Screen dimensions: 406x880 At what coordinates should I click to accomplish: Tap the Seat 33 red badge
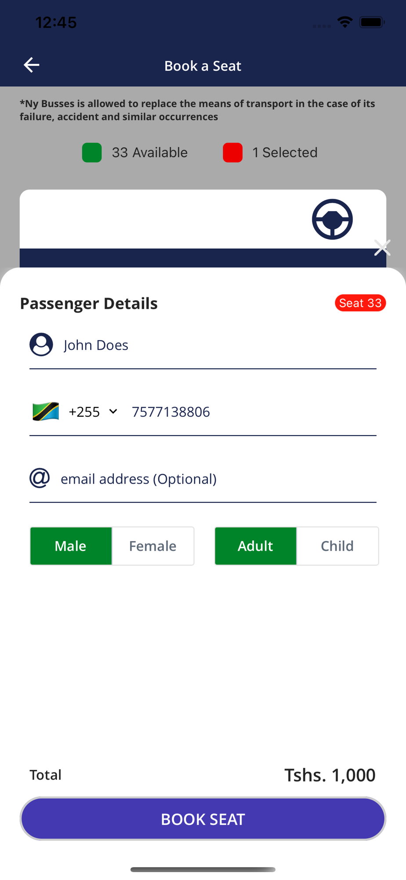(360, 303)
